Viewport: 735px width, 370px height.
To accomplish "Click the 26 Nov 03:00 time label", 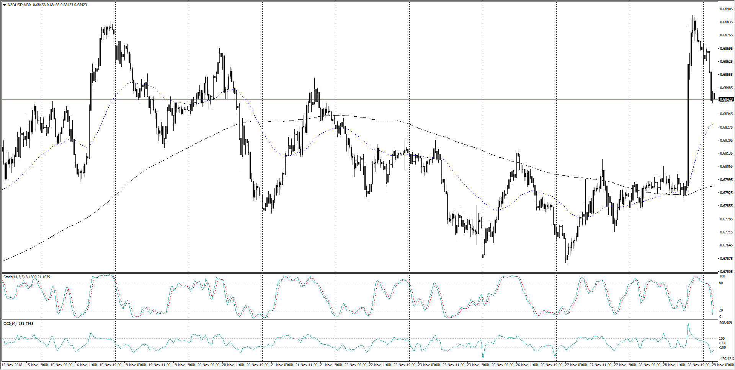I will point(503,365).
